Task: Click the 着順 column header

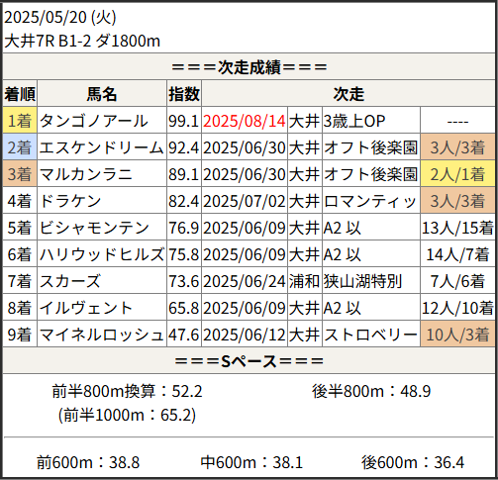Action: click(x=20, y=94)
